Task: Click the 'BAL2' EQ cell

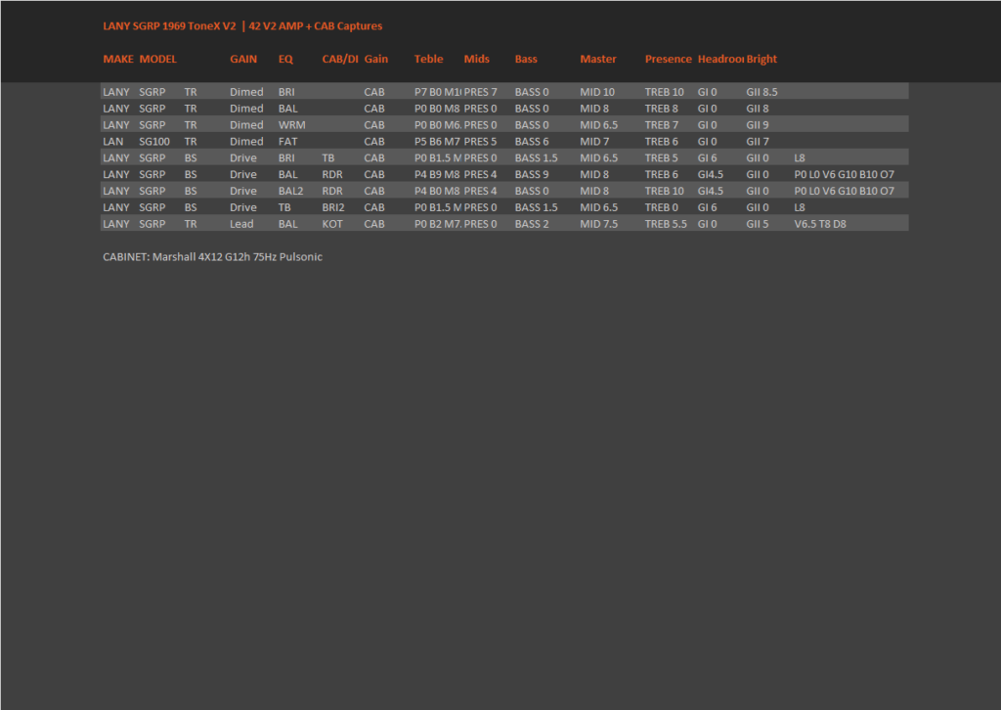Action: coord(290,191)
